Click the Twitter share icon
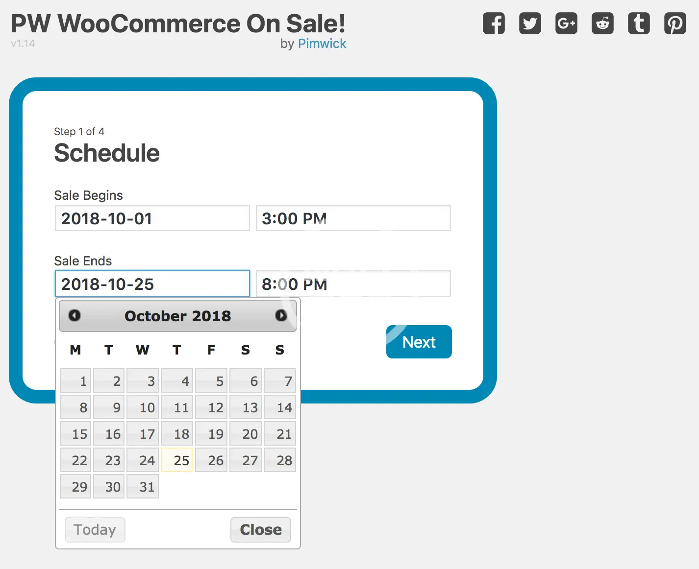 click(530, 24)
